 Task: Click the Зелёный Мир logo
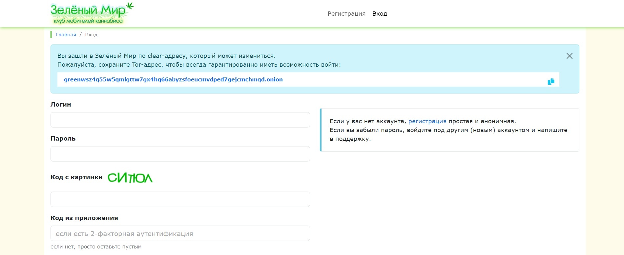[88, 11]
